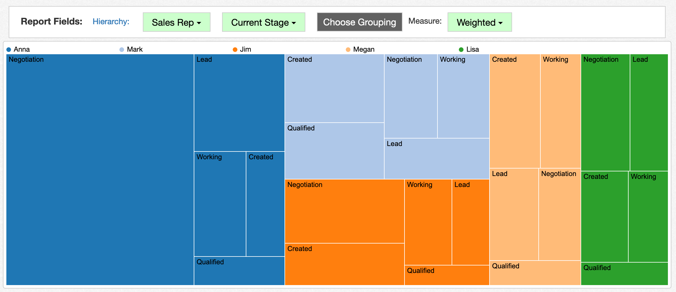The width and height of the screenshot is (676, 292).
Task: Select Megan's Created treemap cell
Action: [x=515, y=111]
